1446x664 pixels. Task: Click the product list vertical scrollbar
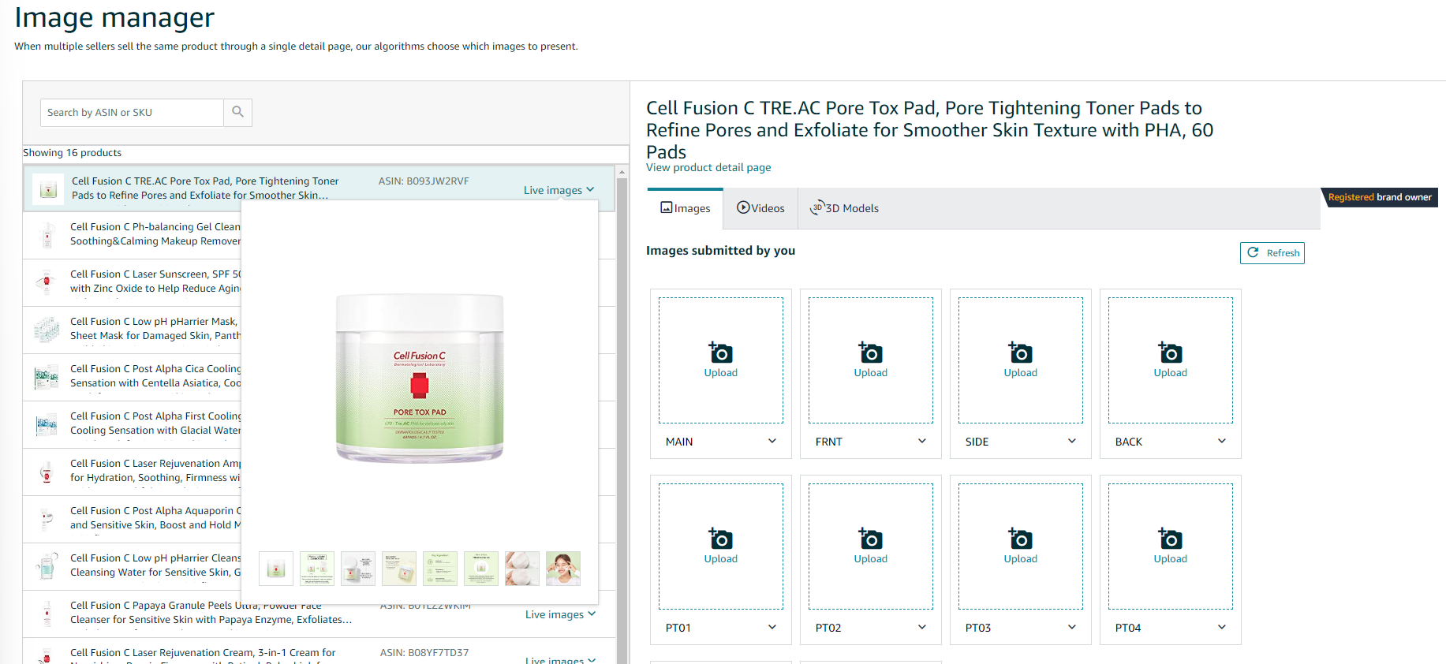click(622, 422)
